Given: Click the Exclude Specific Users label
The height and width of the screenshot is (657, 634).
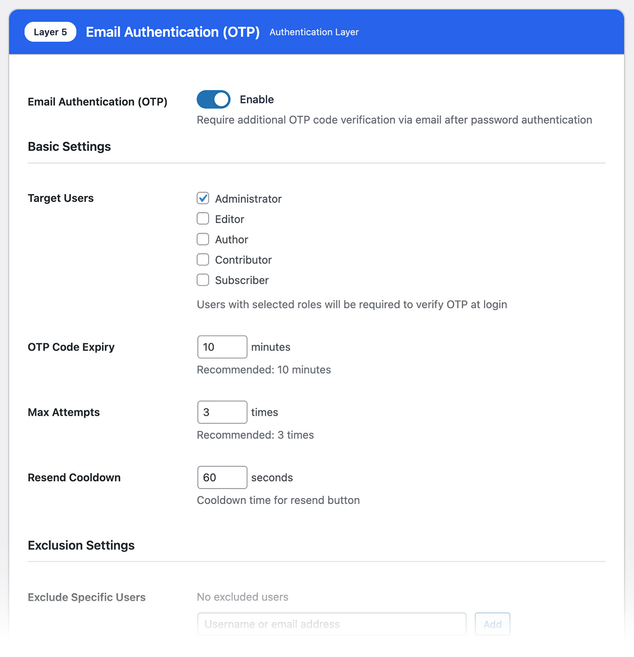Looking at the screenshot, I should tap(87, 597).
